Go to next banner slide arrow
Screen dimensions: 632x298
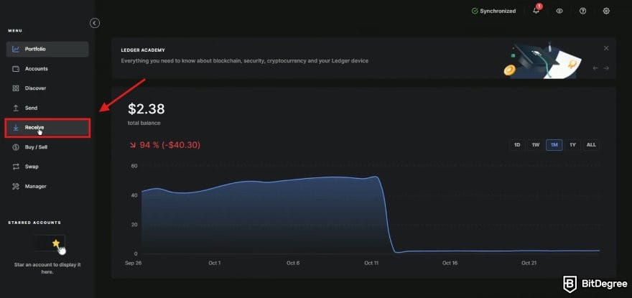[x=606, y=68]
